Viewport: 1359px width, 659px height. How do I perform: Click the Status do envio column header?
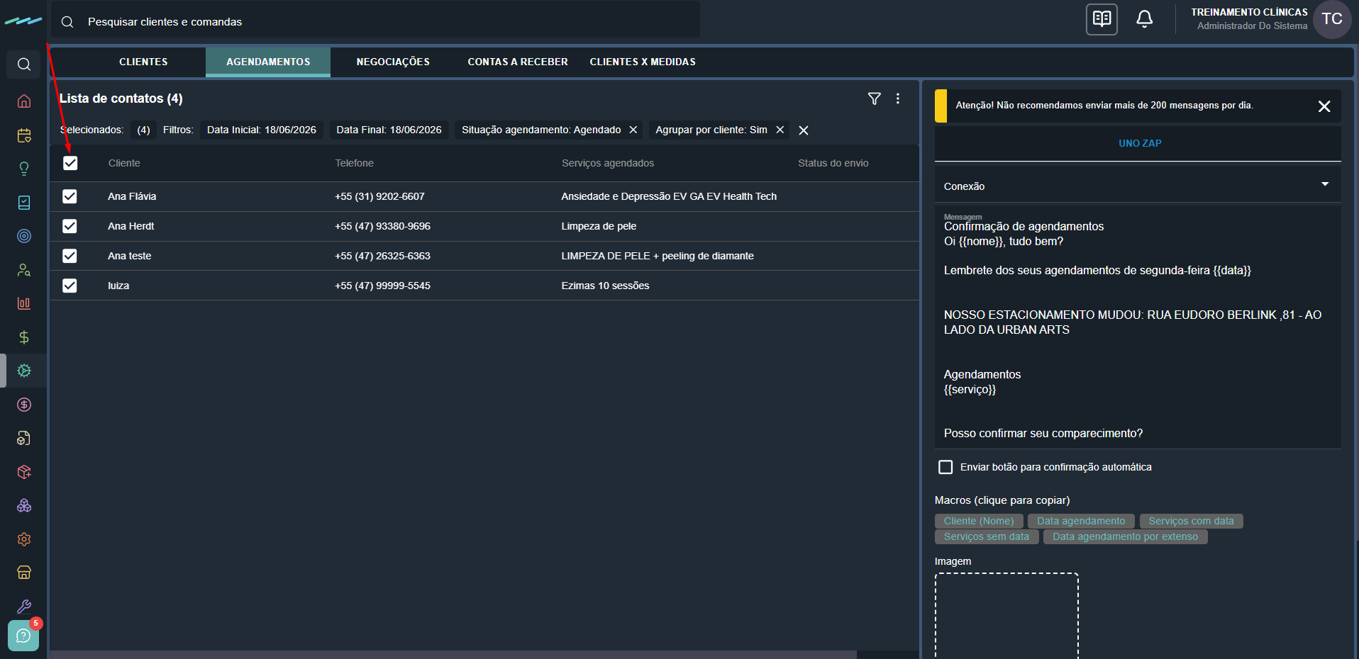coord(833,163)
